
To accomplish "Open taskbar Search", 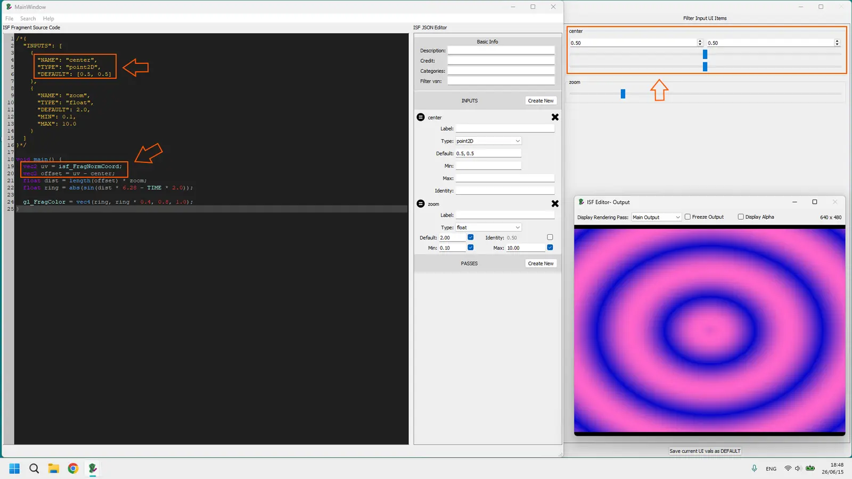I will click(34, 468).
